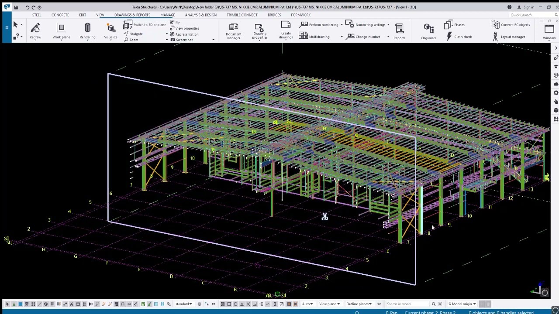Viewport: 559px width, 314px height.
Task: Open the VIEW ribbon tab
Action: 100,15
